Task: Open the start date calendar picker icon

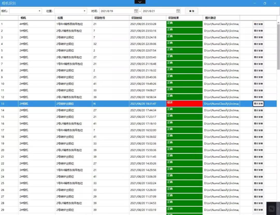Action: point(136,11)
